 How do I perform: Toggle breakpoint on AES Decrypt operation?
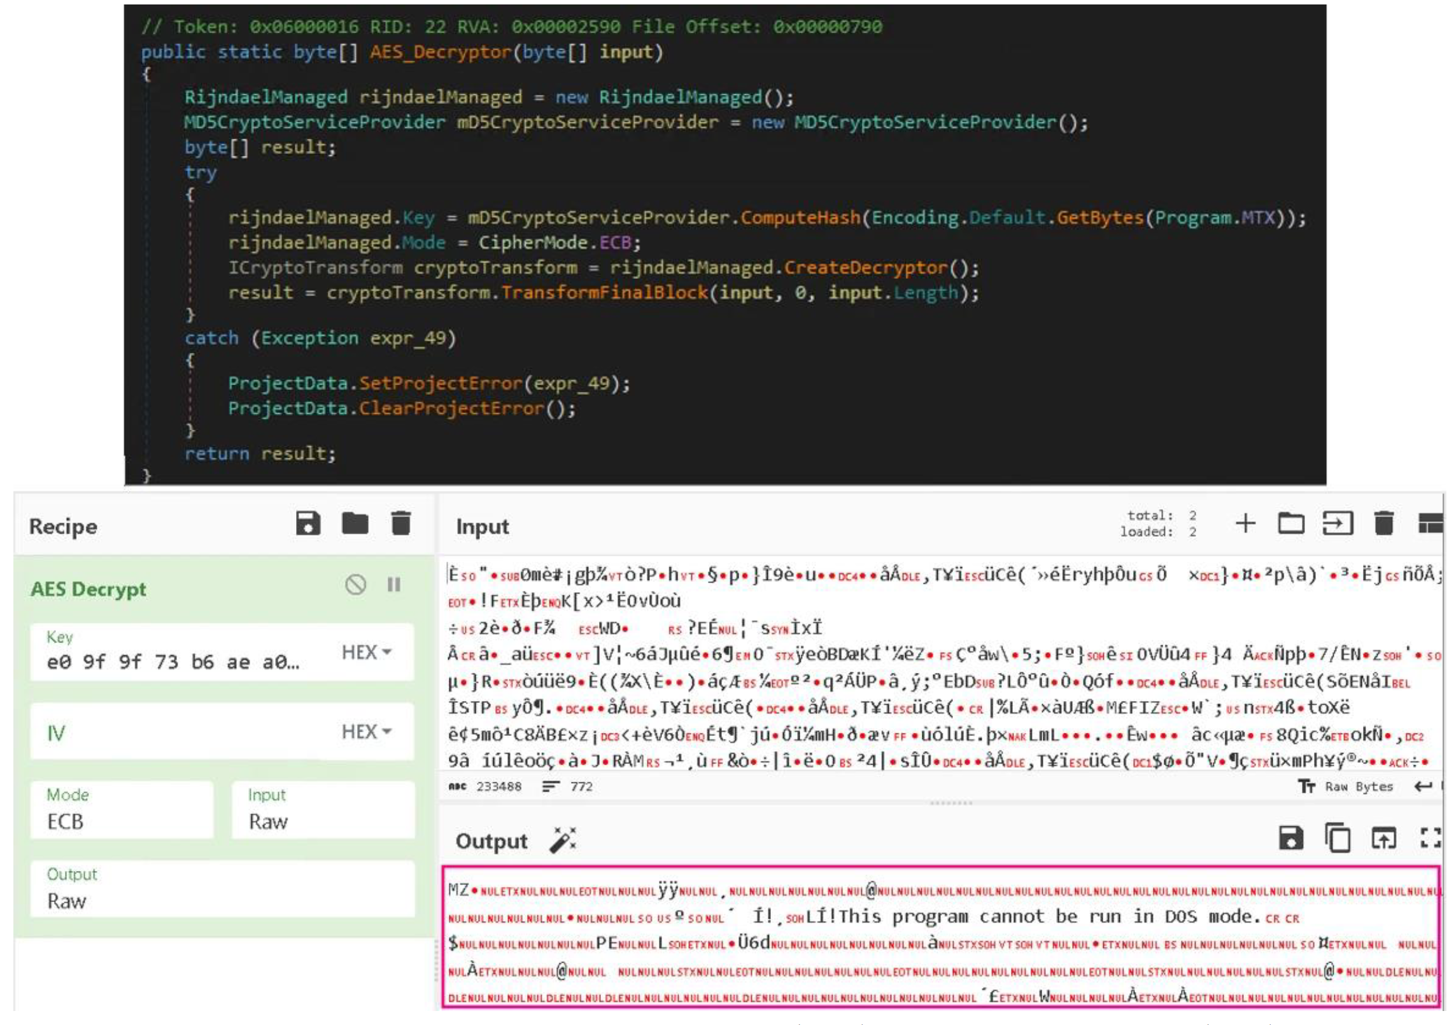394,584
